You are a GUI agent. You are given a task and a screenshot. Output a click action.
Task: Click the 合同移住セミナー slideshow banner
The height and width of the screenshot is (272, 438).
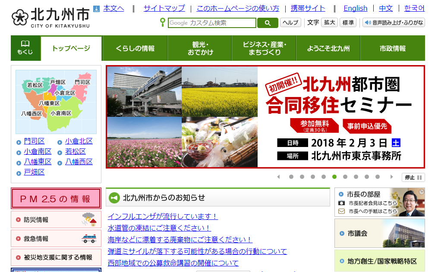tap(265, 117)
